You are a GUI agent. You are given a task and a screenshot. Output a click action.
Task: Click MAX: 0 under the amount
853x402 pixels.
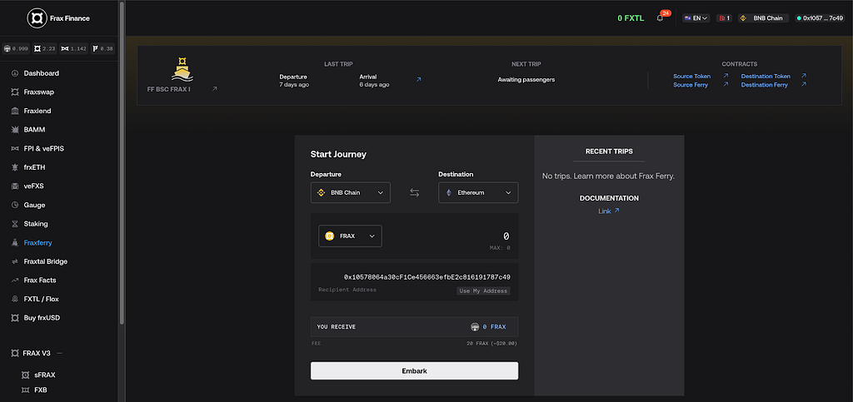[x=500, y=248]
